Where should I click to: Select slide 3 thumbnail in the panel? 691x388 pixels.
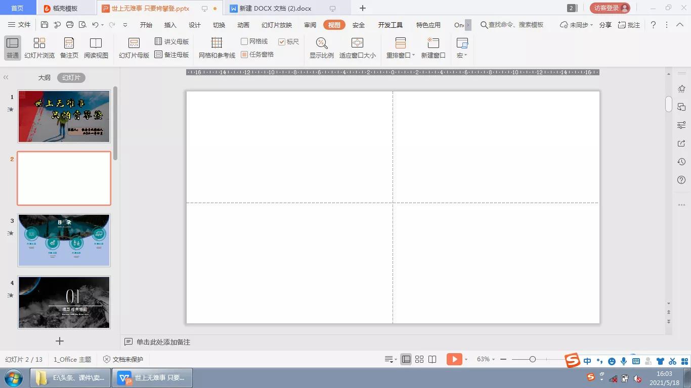[64, 239]
